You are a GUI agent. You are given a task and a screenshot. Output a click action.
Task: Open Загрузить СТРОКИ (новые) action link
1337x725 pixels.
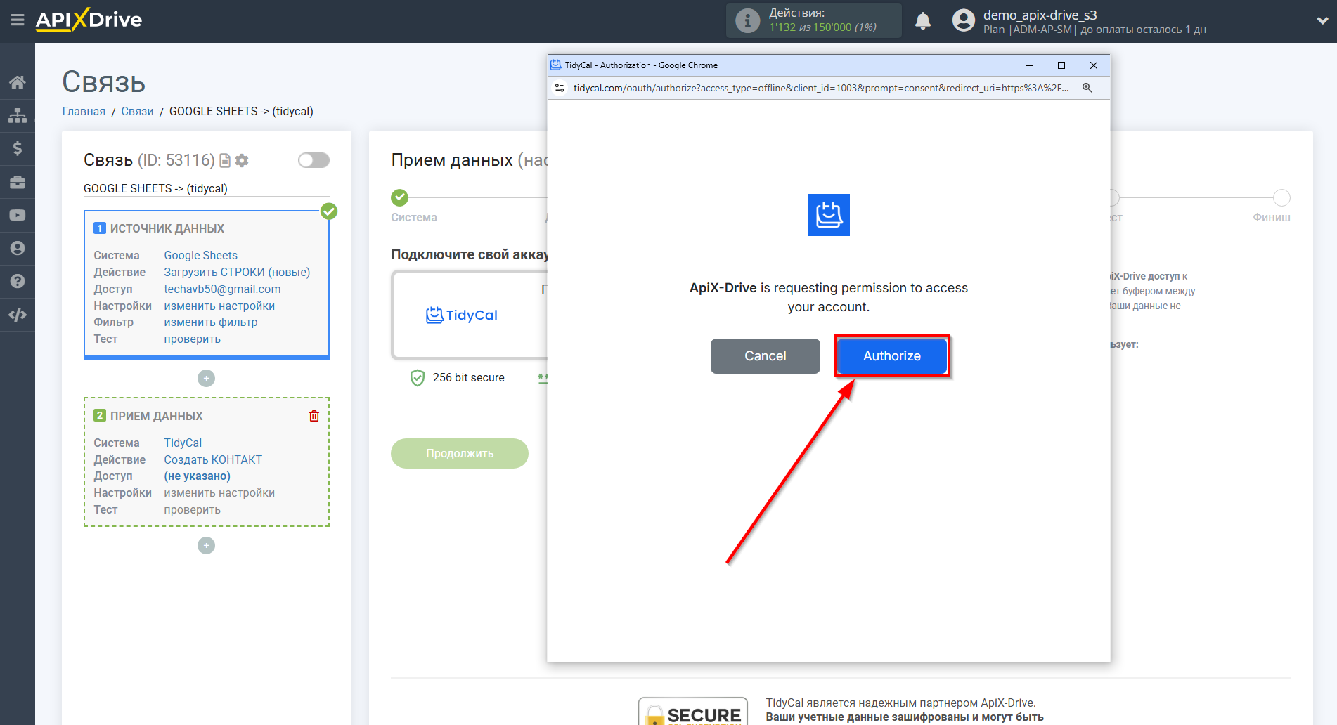coord(237,273)
